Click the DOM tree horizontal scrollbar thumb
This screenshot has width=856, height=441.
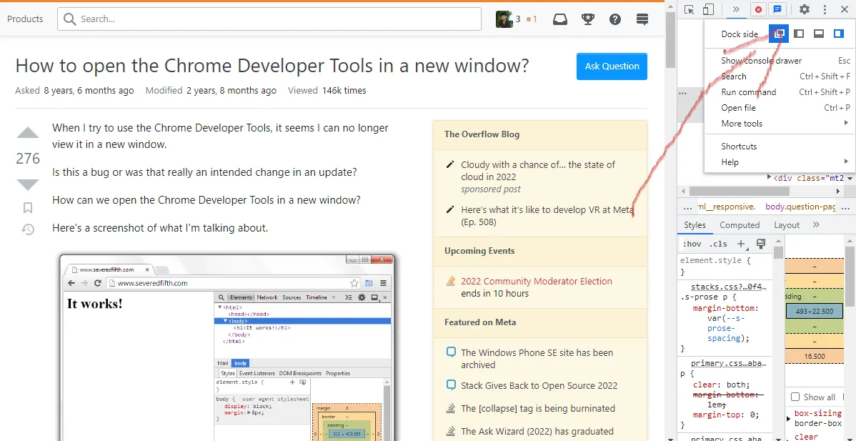(739, 192)
